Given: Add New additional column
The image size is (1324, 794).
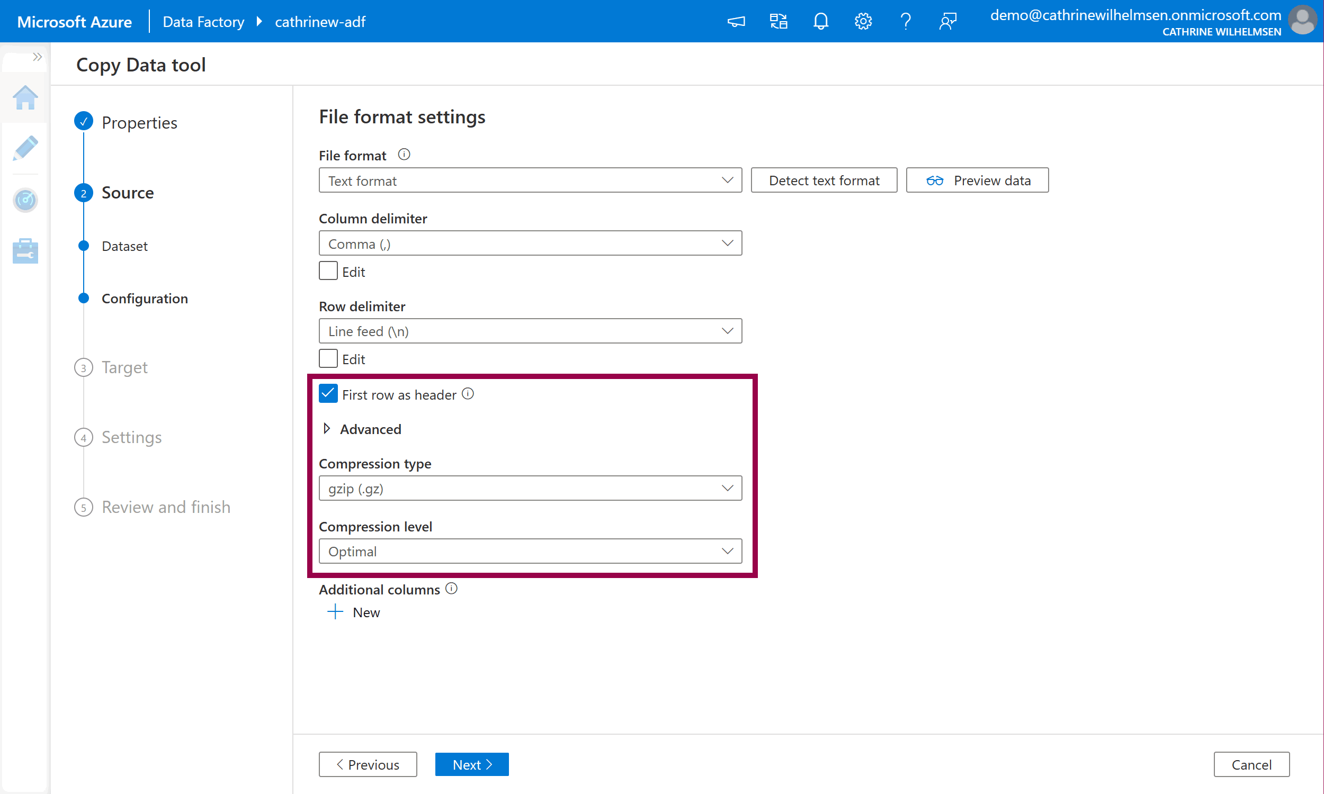Looking at the screenshot, I should (354, 612).
